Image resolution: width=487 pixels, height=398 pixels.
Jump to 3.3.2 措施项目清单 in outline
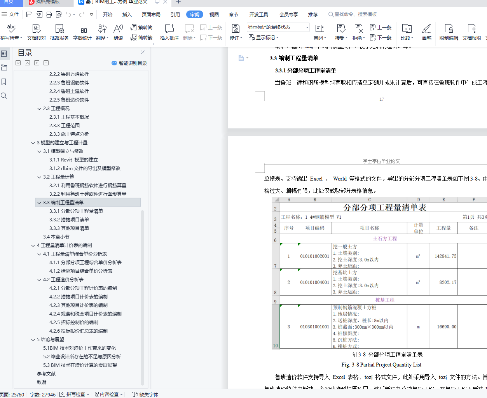pyautogui.click(x=69, y=220)
